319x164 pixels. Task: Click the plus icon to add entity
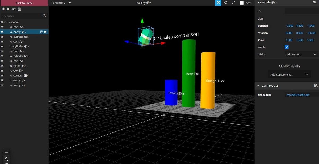(x=3, y=9)
